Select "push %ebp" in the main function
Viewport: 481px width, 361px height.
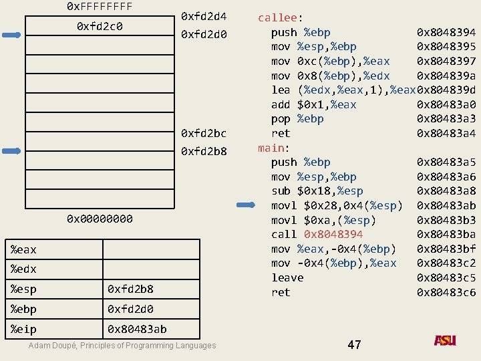301,162
